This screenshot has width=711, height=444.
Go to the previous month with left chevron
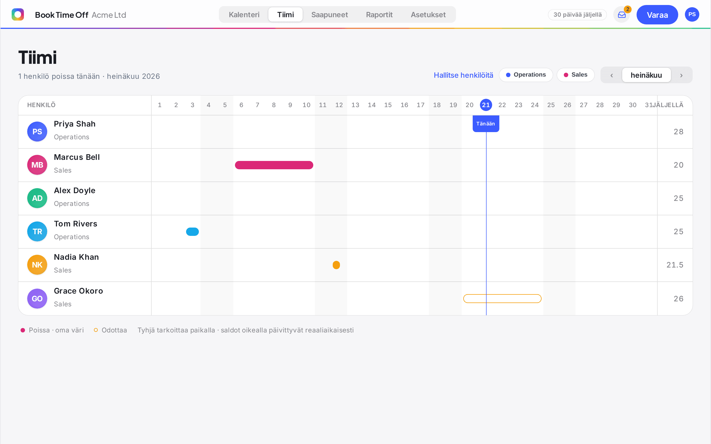(611, 75)
